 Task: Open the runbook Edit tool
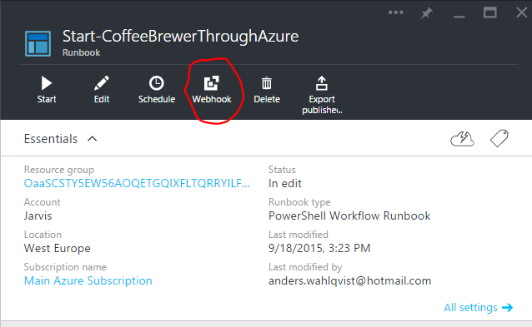pos(102,89)
